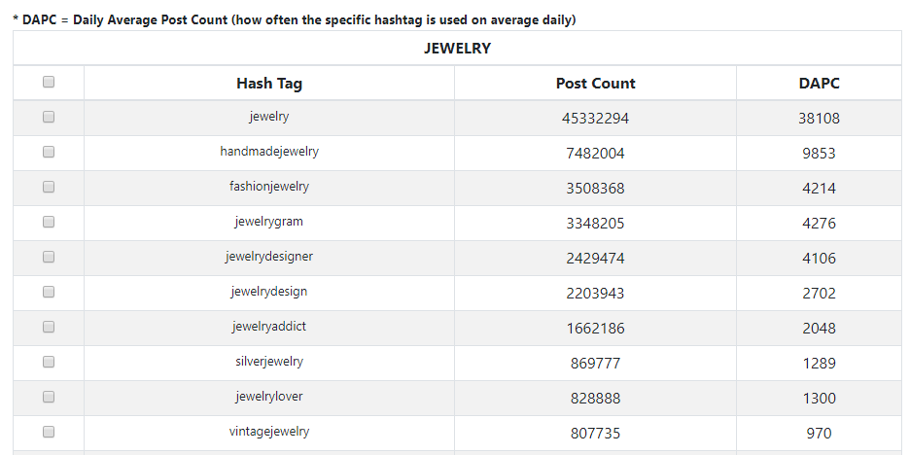
Task: Check the jewelrydesign checkbox
Action: tap(49, 292)
